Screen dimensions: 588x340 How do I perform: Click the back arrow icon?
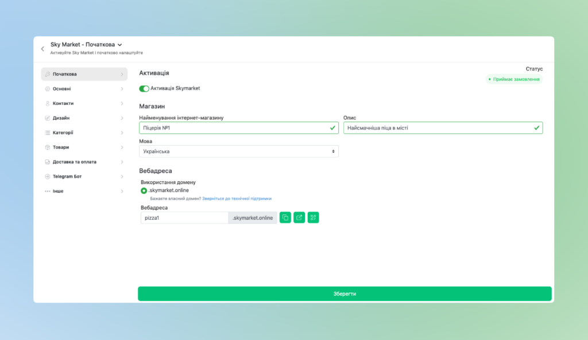click(42, 49)
